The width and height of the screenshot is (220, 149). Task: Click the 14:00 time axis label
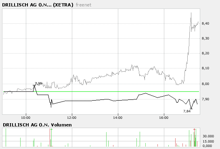tap(118, 118)
